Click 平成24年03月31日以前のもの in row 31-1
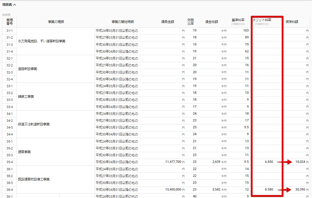 point(117,31)
